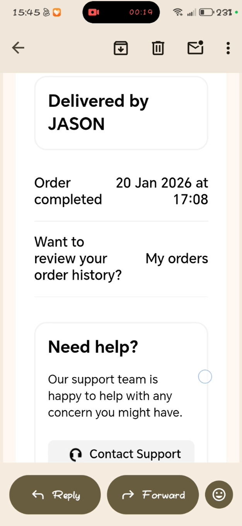Tap the Delivered by JASON card
Viewport: 242px width, 526px height.
pyautogui.click(x=121, y=112)
